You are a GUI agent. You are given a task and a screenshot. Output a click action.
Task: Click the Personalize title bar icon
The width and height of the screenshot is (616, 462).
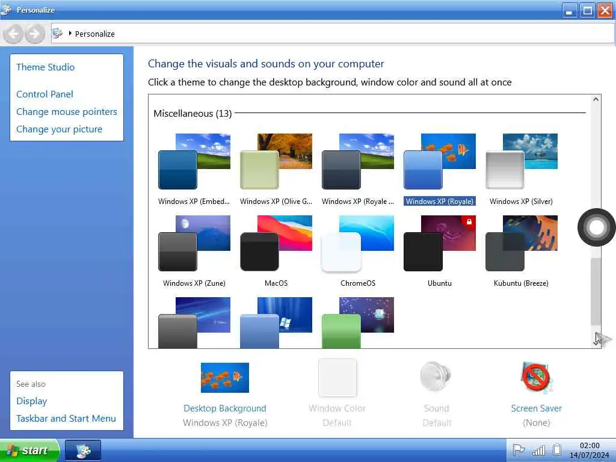pyautogui.click(x=7, y=10)
